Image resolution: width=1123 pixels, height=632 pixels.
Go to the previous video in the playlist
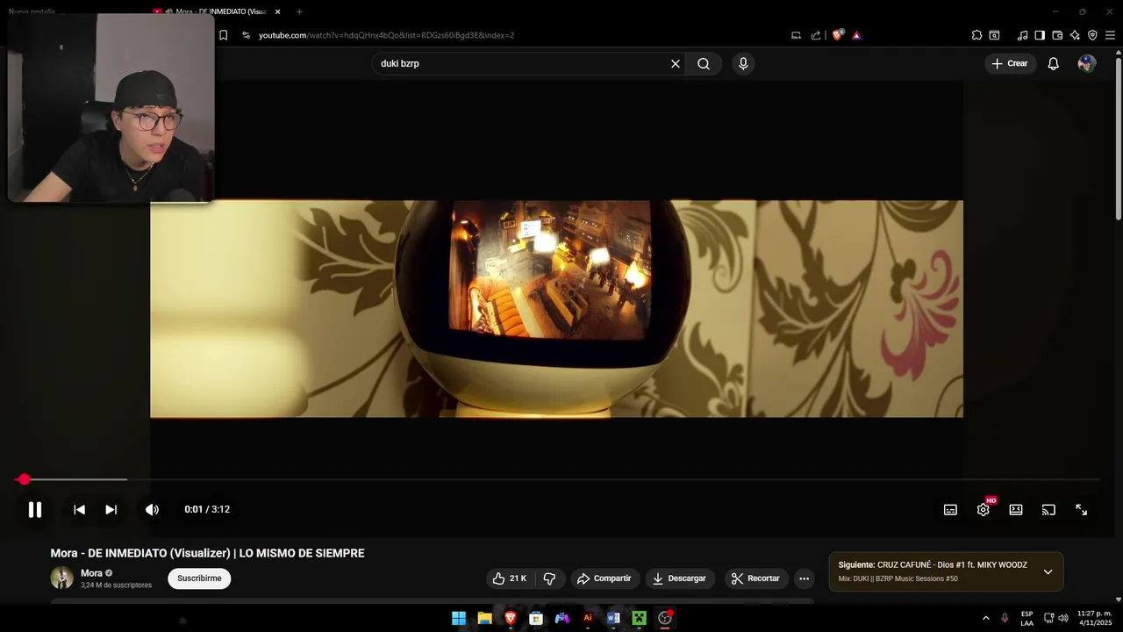point(79,509)
